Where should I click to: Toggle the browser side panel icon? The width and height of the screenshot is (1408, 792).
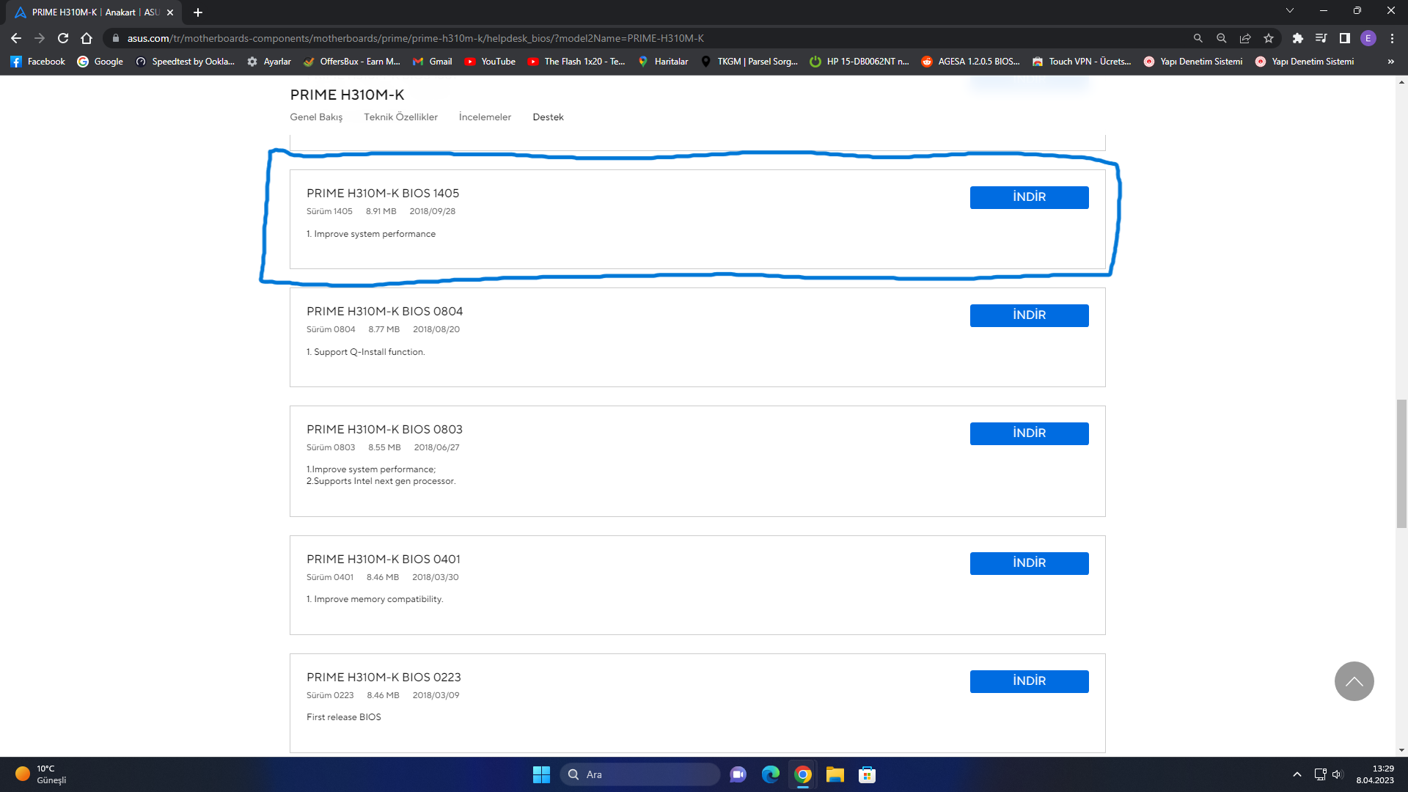coord(1344,38)
